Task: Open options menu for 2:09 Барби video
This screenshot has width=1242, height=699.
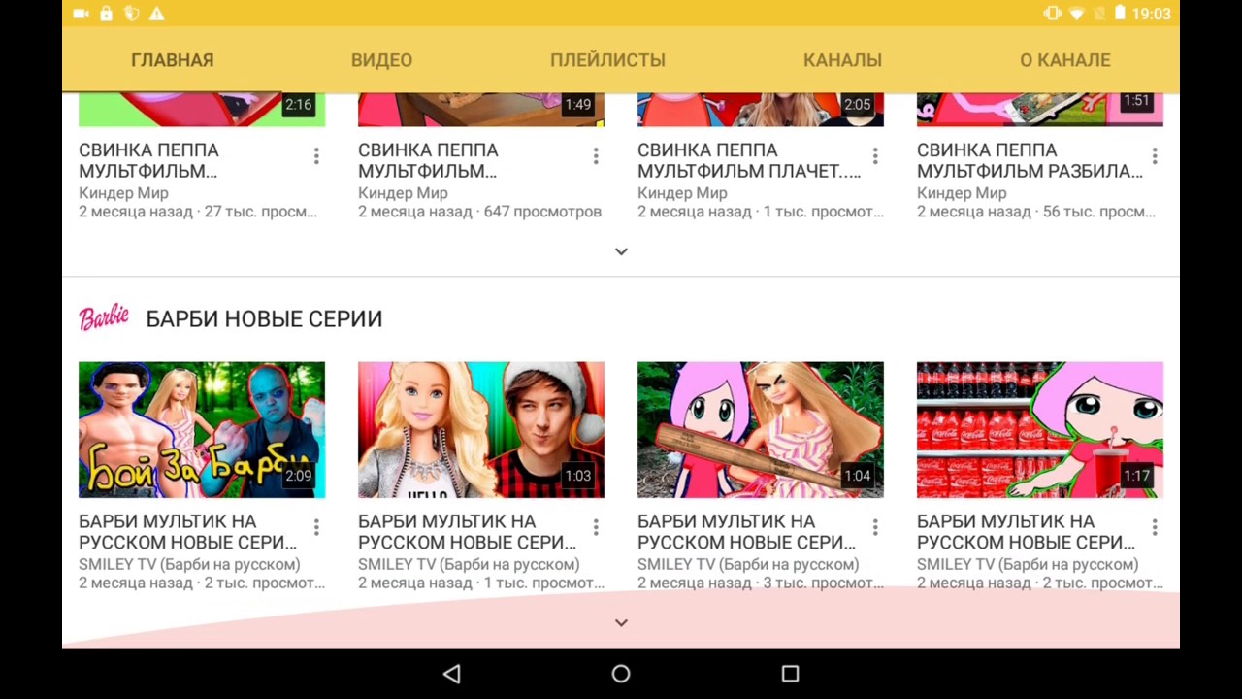Action: click(316, 527)
